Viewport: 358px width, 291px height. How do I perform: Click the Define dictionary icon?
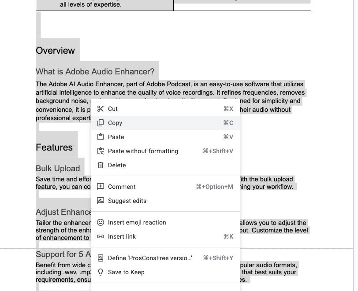[101, 258]
